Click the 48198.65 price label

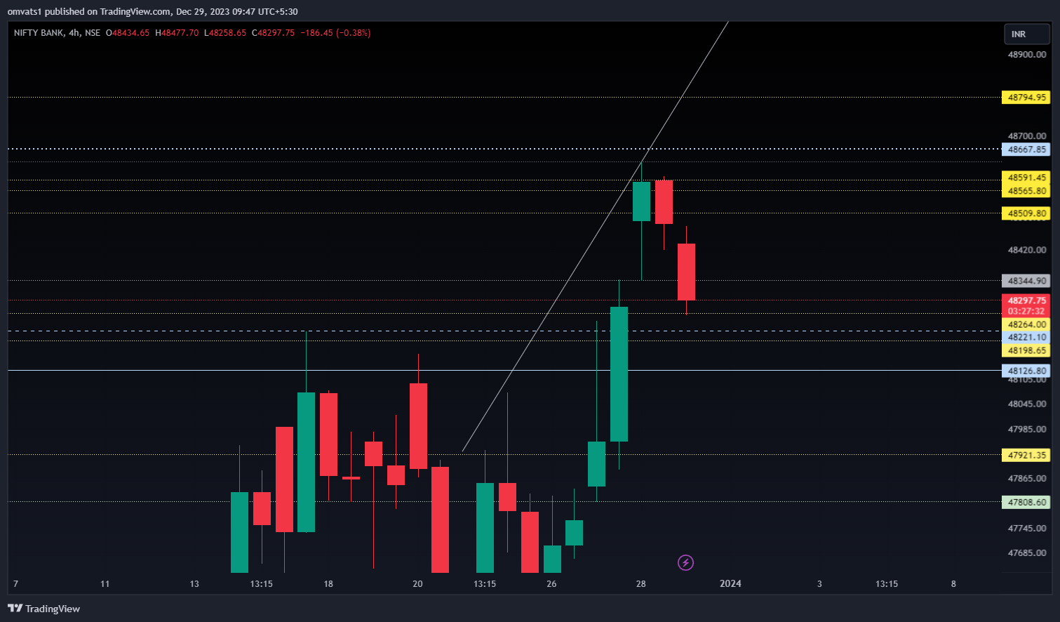point(1026,350)
